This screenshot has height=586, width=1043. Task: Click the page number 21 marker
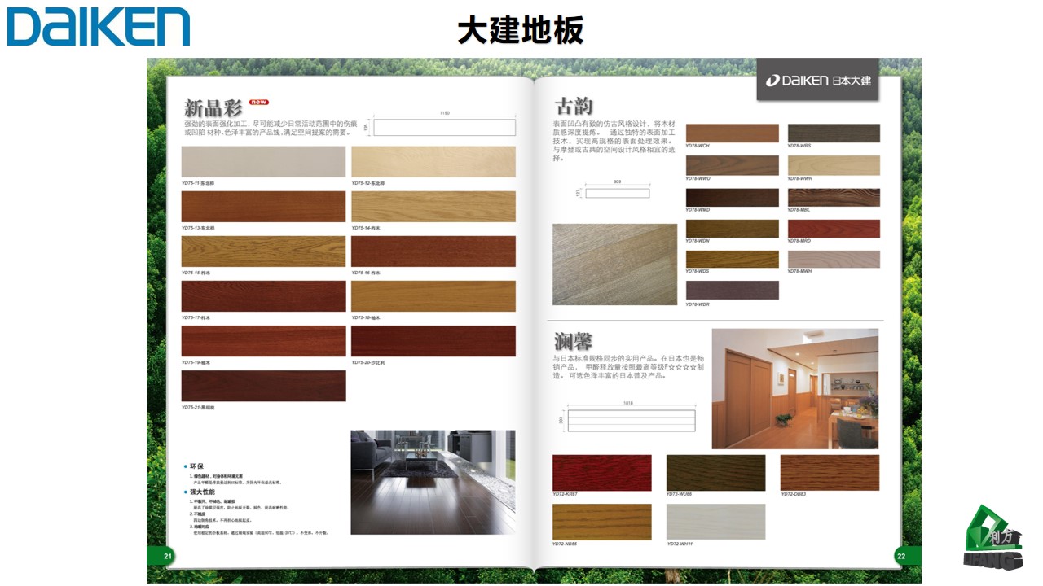(168, 557)
